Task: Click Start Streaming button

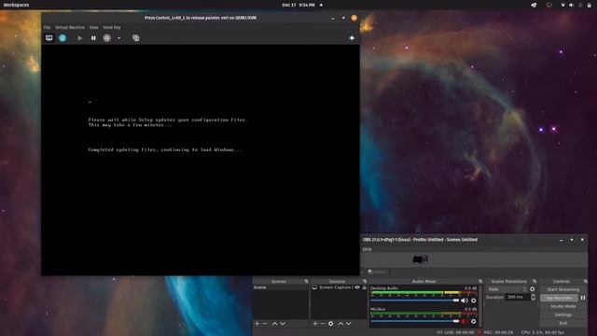Action: point(563,289)
